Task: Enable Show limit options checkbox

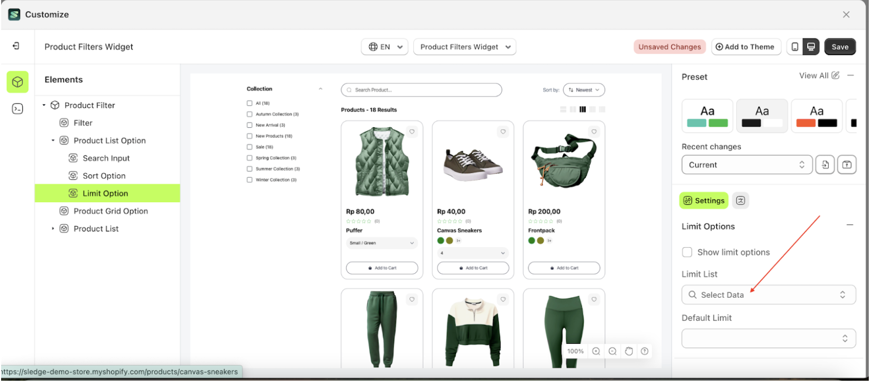Action: (x=687, y=252)
